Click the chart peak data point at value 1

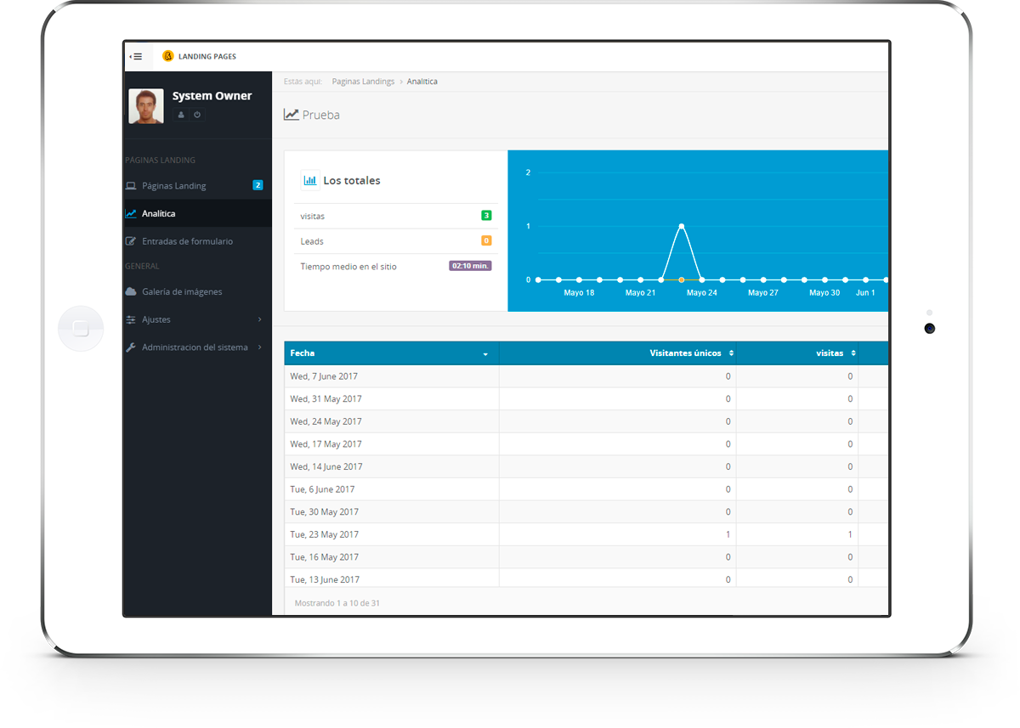coord(682,226)
